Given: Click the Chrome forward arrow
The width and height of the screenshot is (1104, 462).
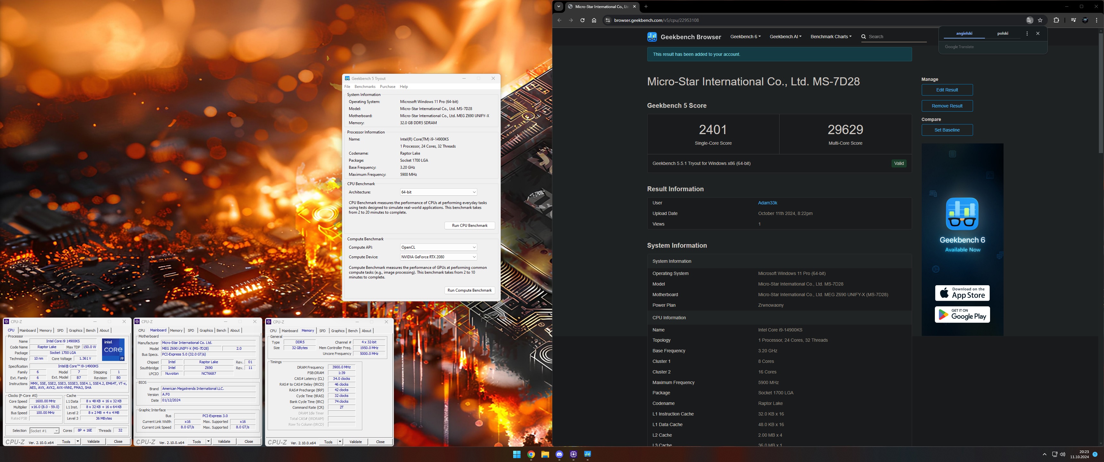Looking at the screenshot, I should point(571,20).
